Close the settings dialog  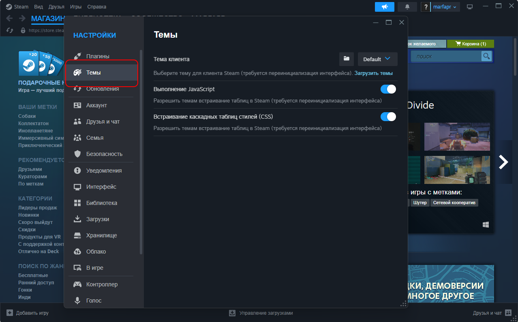(402, 22)
